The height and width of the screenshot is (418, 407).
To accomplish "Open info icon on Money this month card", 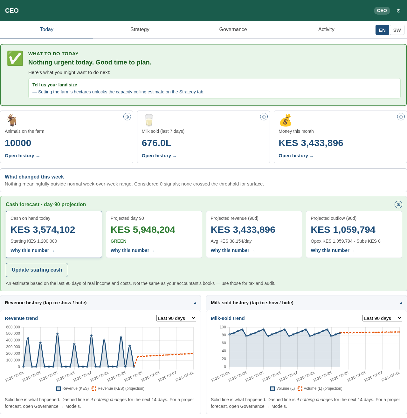I will pyautogui.click(x=401, y=117).
